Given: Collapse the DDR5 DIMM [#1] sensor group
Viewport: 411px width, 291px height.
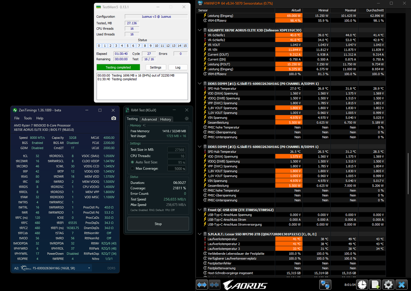Looking at the screenshot, I should [x=200, y=83].
